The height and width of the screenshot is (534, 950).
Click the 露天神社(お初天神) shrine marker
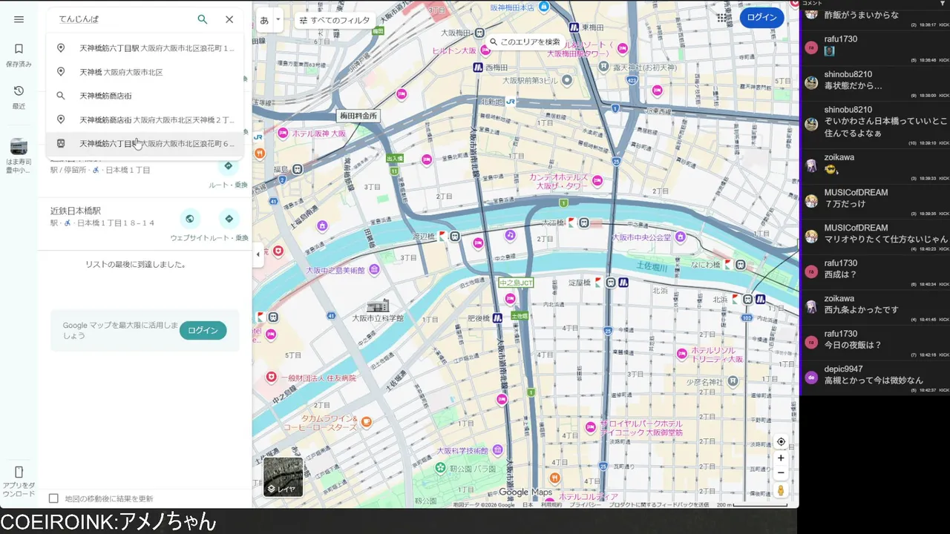604,67
